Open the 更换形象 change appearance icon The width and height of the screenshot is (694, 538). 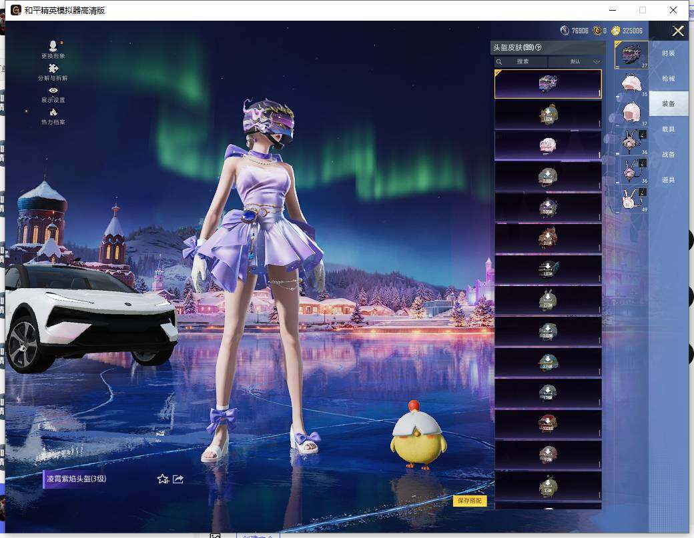(x=53, y=46)
